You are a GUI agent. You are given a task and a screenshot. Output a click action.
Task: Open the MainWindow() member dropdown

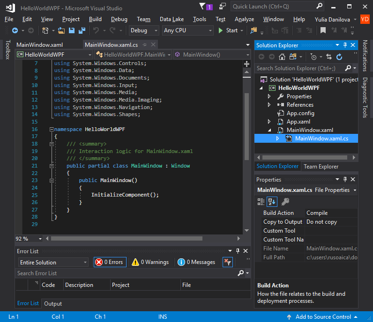click(x=212, y=55)
